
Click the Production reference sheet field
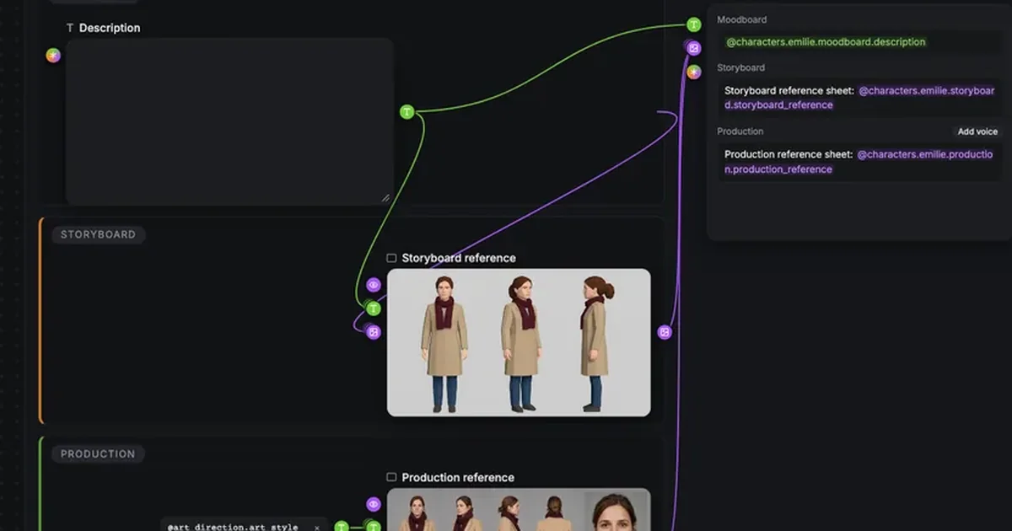coord(859,162)
